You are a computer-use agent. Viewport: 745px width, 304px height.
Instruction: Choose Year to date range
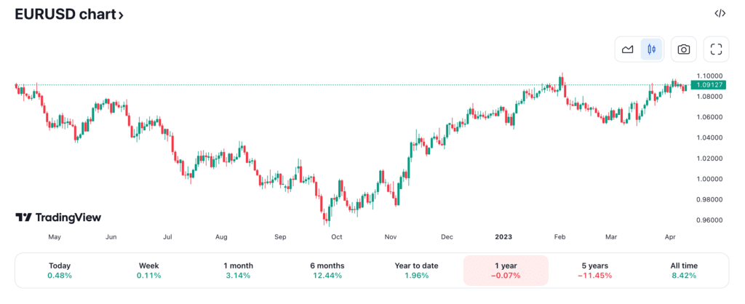(x=416, y=271)
